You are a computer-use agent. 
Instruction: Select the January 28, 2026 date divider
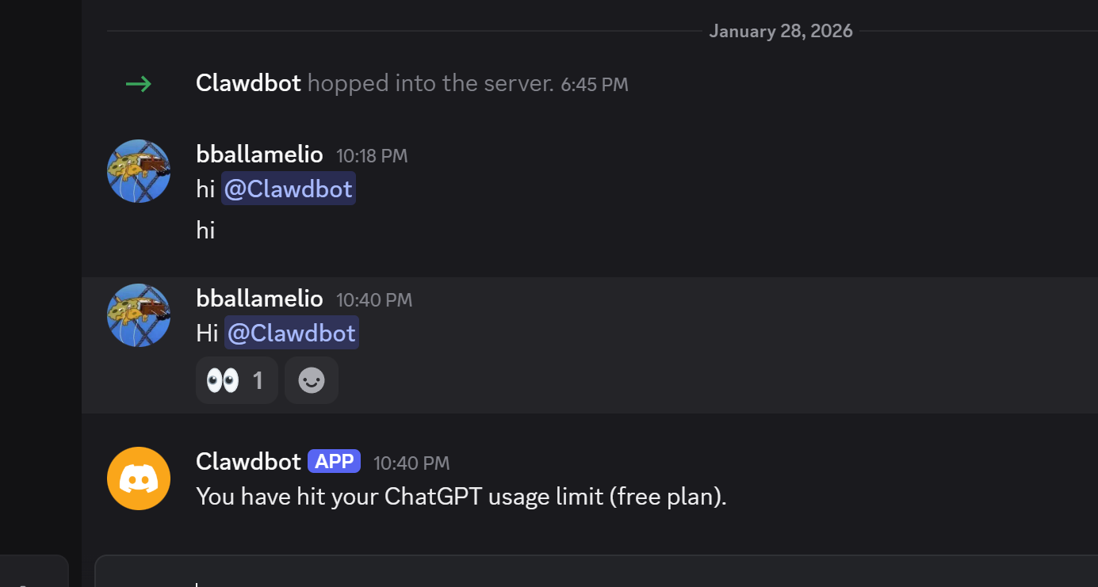780,30
